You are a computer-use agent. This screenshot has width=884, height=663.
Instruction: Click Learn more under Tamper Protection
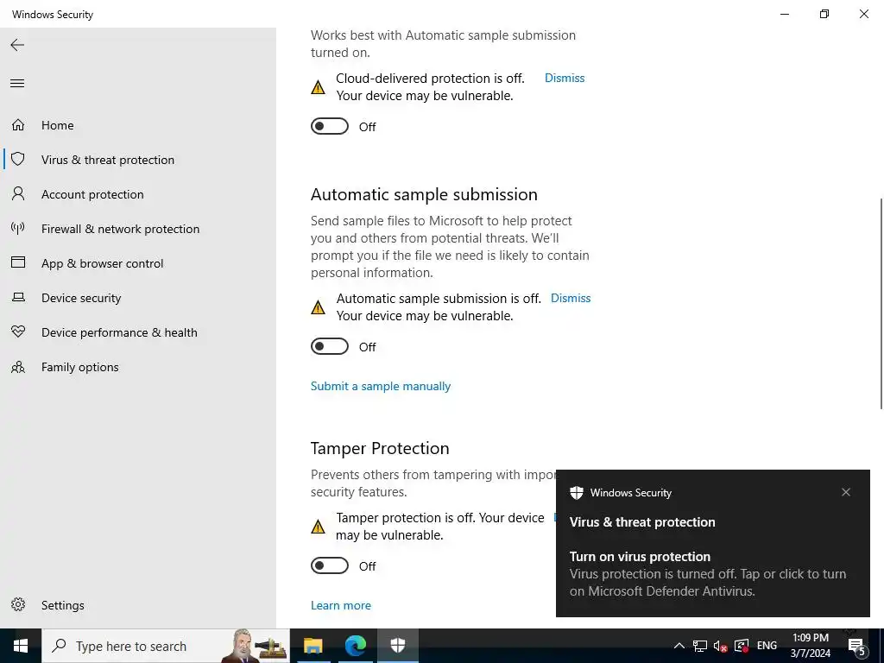click(x=340, y=605)
